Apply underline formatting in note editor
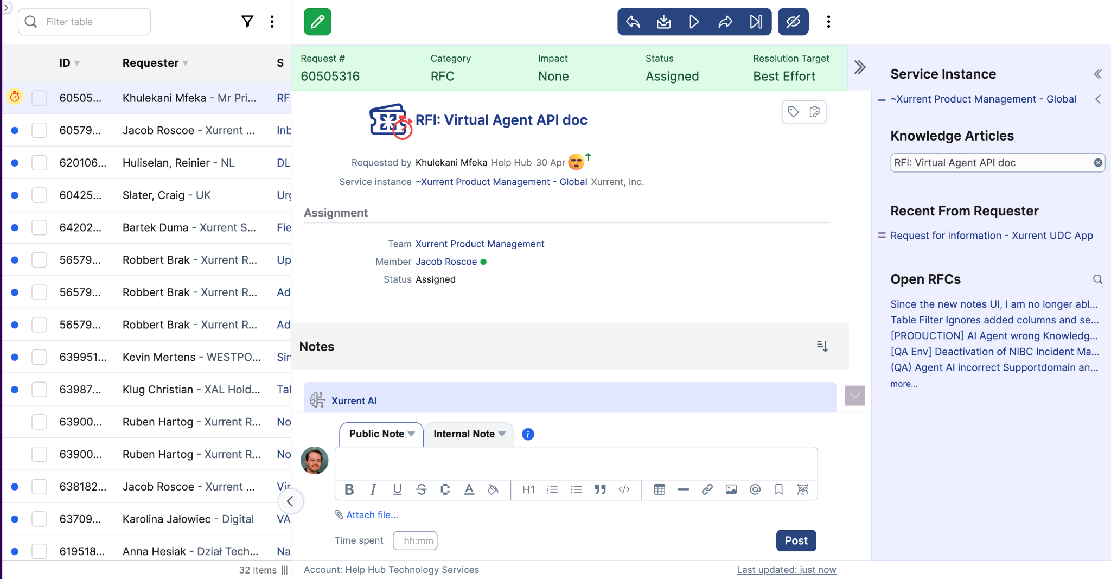Viewport: 1111px width, 579px height. tap(397, 489)
